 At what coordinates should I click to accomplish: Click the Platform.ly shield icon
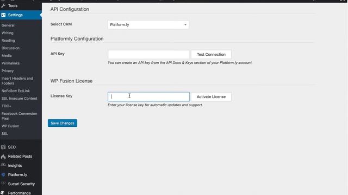point(3,174)
